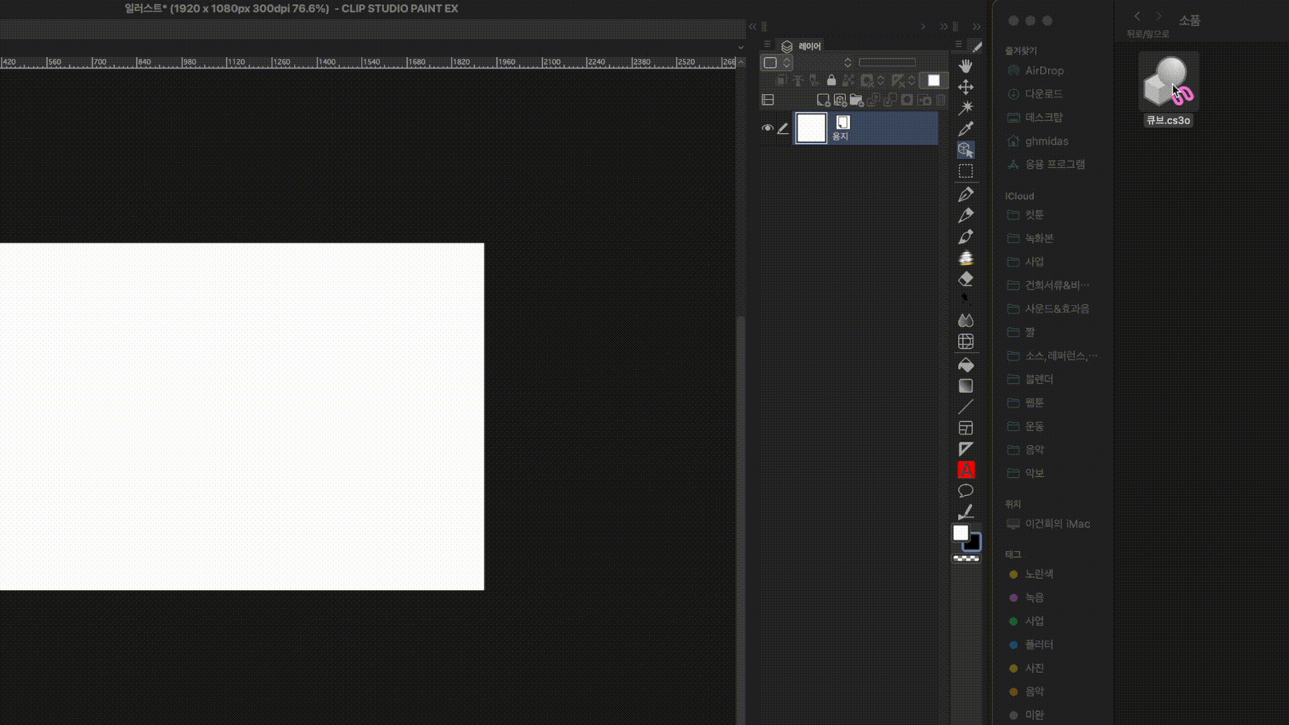1289x725 pixels.
Task: Select the Eraser tool
Action: [965, 279]
